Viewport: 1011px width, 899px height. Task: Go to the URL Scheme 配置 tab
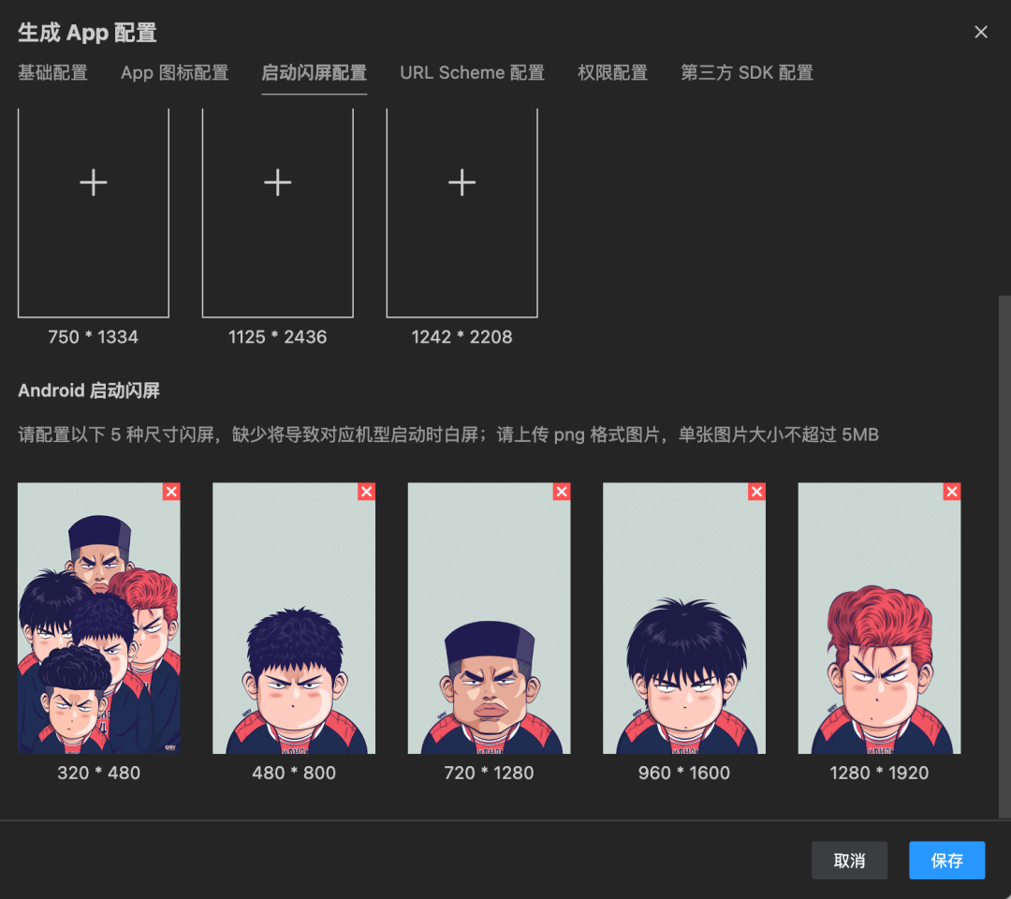tap(472, 72)
